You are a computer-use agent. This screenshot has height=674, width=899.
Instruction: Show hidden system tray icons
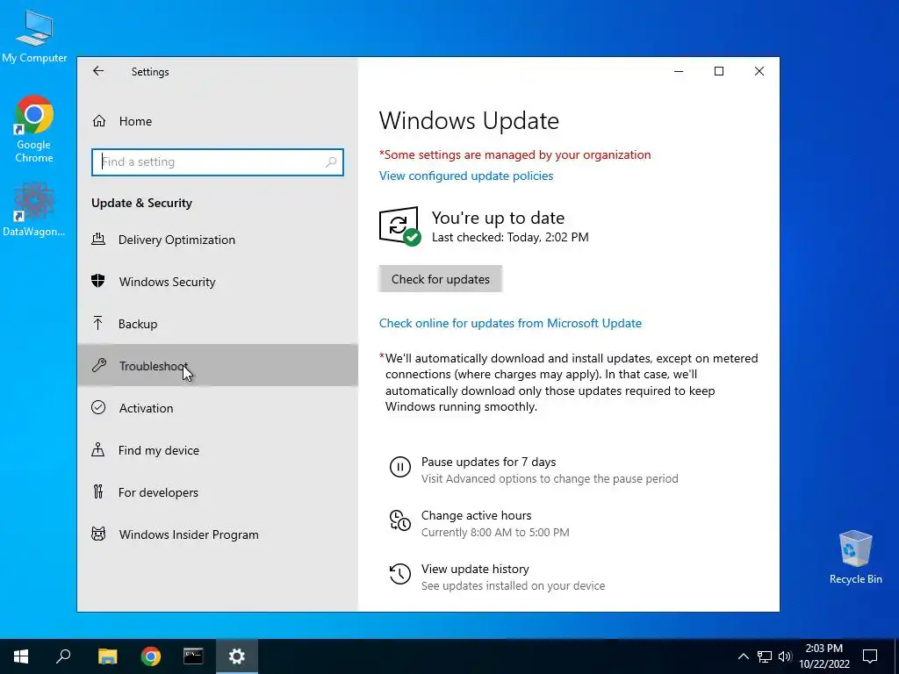click(x=743, y=656)
